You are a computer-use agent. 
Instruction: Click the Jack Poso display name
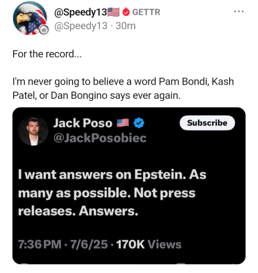[x=83, y=123]
